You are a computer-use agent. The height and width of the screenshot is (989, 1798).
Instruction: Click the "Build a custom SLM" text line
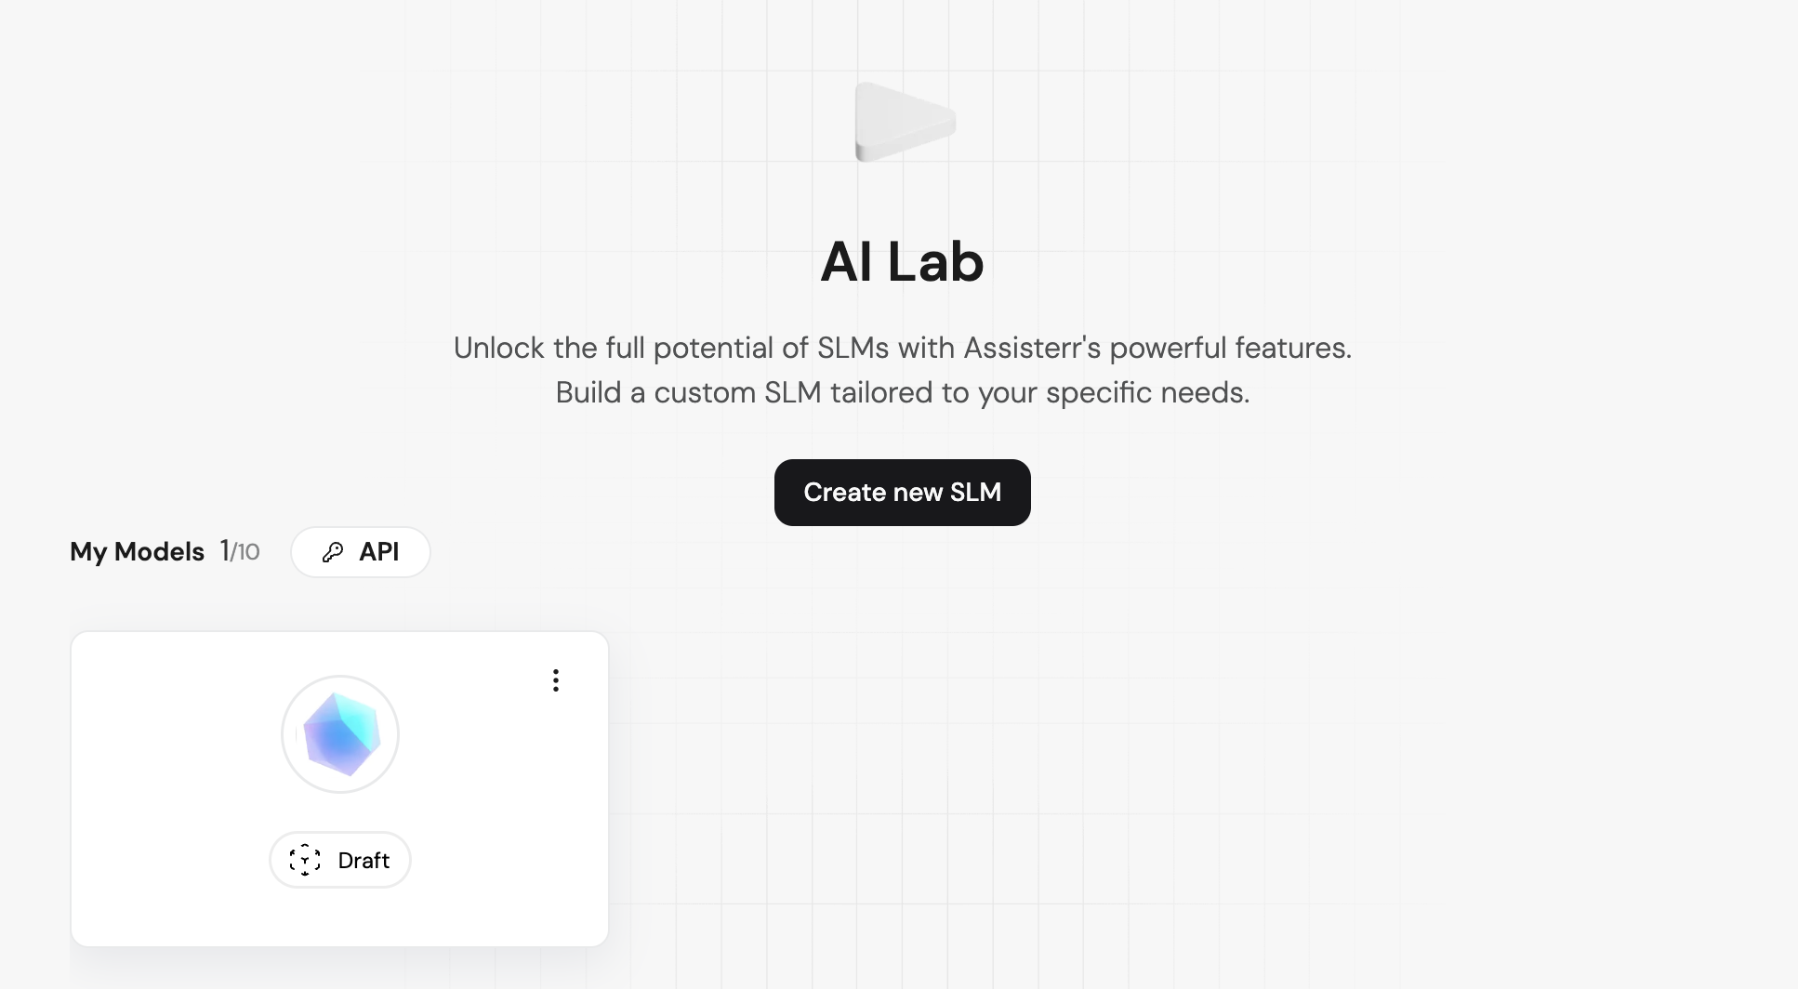(x=902, y=393)
